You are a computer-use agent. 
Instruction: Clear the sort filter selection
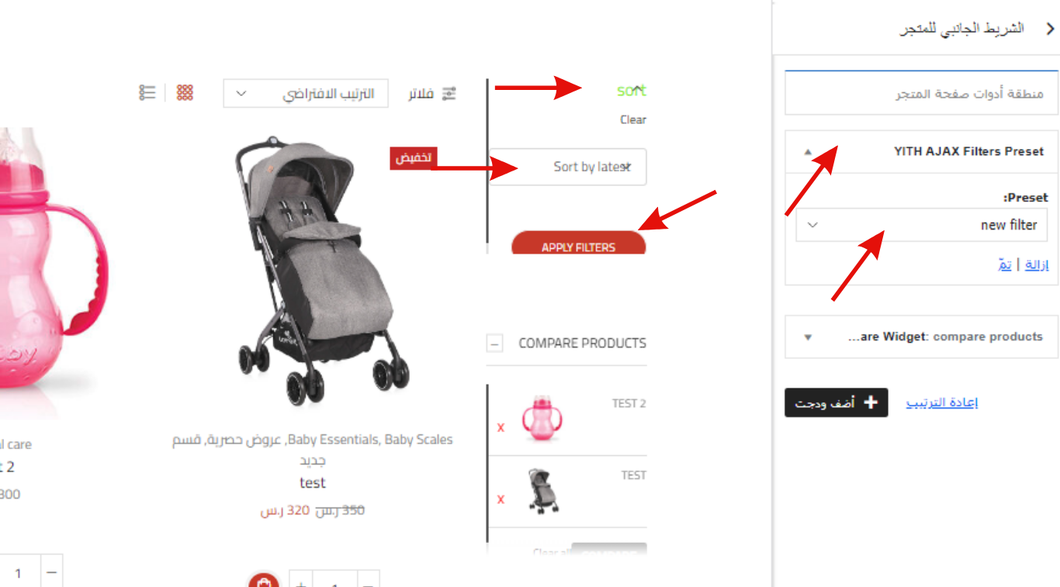(633, 119)
